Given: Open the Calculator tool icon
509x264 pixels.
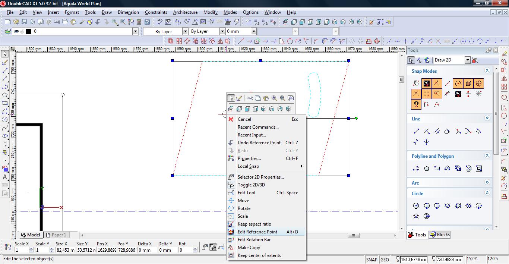Looking at the screenshot, I should (139, 22).
